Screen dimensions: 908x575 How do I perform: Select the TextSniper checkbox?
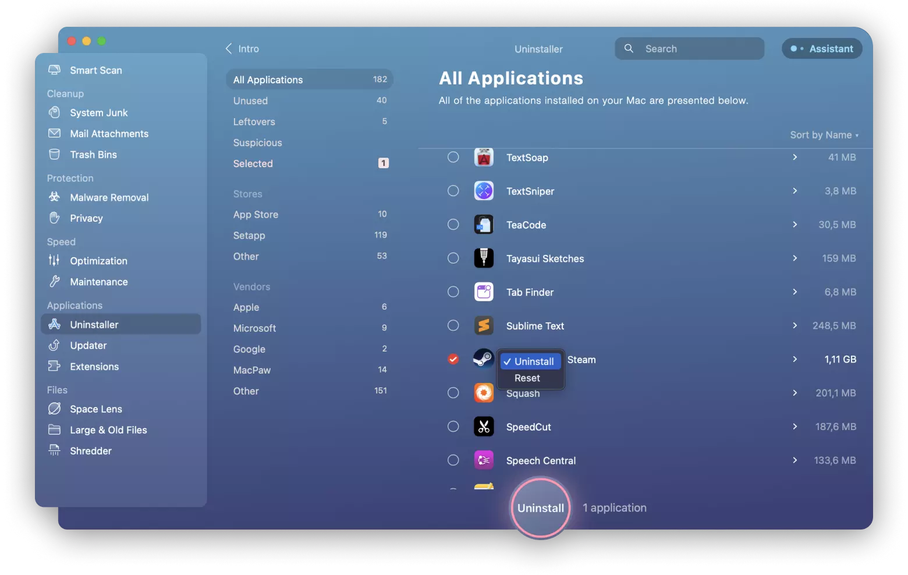(453, 191)
